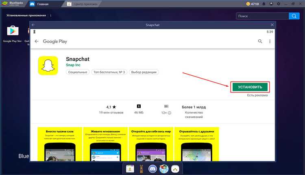Select the Топ бесплатных № 3 chip

[x=109, y=72]
